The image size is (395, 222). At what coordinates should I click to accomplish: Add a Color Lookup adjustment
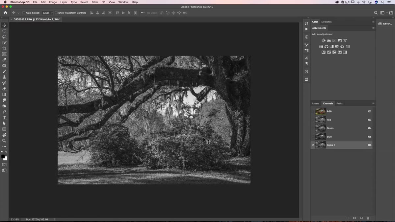[x=348, y=46]
